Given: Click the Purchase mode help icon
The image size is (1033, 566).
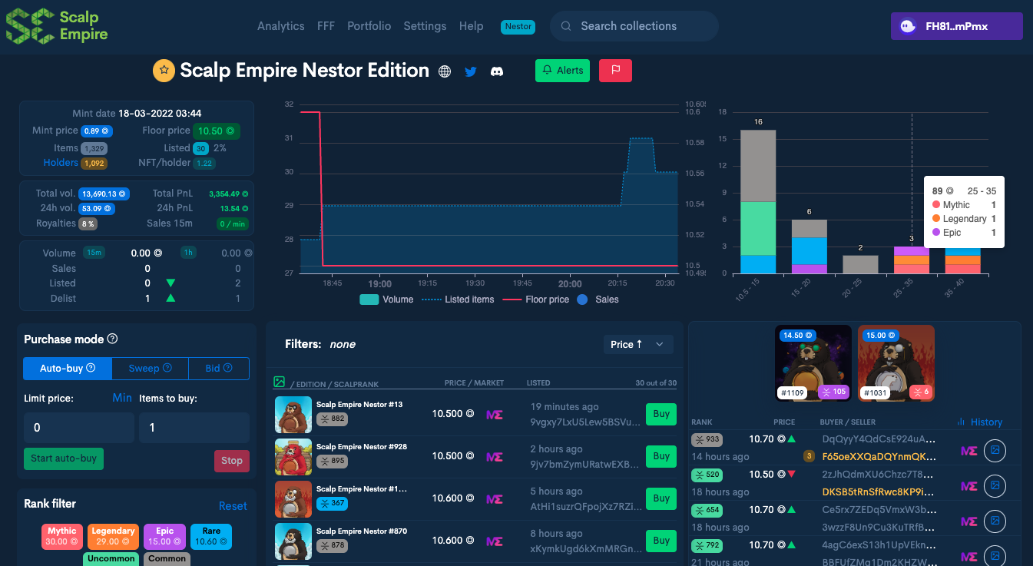Looking at the screenshot, I should 112,339.
